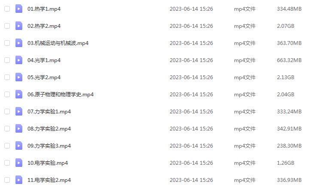Image resolution: width=310 pixels, height=187 pixels.
Task: Select checkbox next to 05.光学2.mp4
Action: click(x=7, y=77)
